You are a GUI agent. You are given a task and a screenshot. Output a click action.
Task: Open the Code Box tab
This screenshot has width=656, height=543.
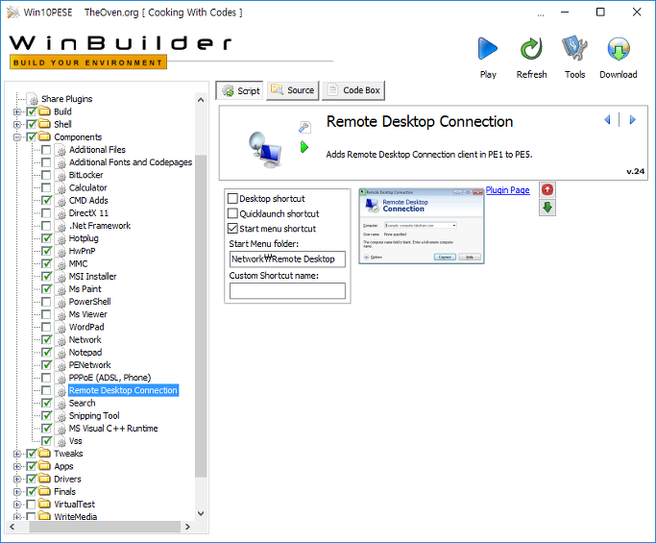(x=353, y=90)
